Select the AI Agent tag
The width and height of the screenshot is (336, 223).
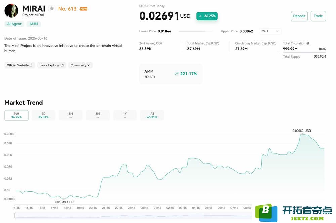coord(14,24)
